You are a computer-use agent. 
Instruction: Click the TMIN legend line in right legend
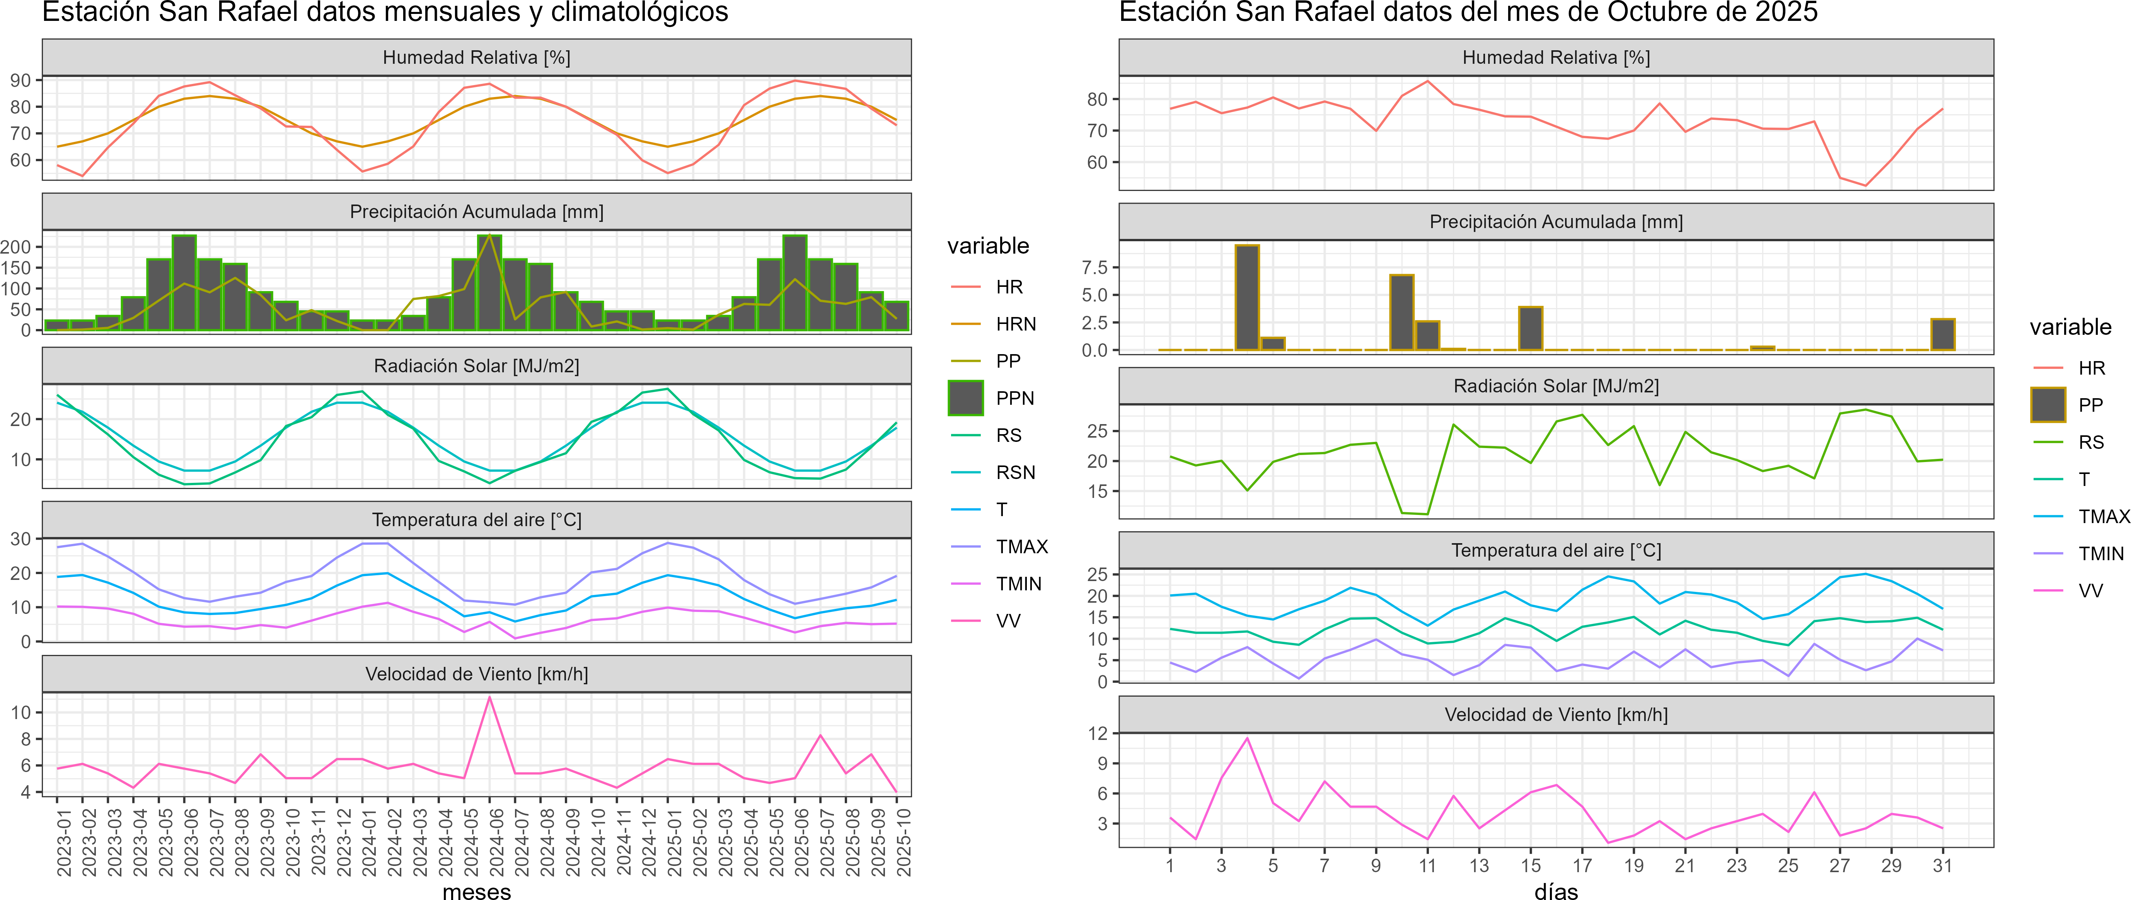pos(2048,553)
